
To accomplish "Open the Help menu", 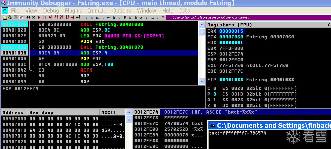I will (168, 11).
